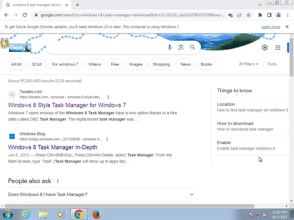Open the Enable task manager item
294x220 pixels.
point(253,145)
